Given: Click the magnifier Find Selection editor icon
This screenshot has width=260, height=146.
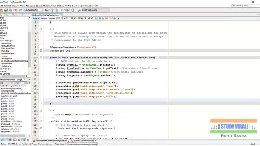Looking at the screenshot, I should point(72,19).
